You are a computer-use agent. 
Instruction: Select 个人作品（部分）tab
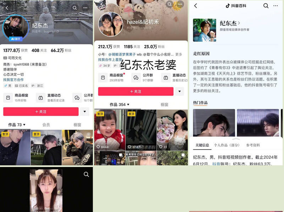[227, 145]
